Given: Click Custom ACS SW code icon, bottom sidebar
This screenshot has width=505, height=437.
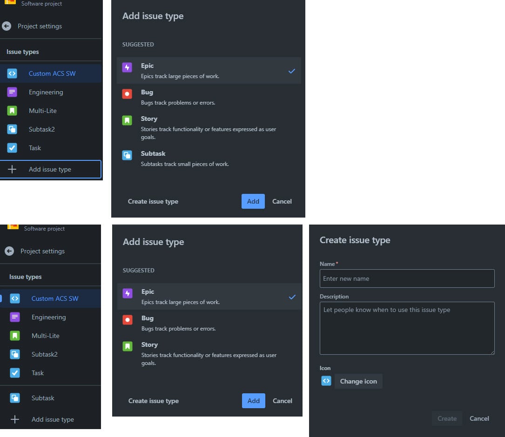Looking at the screenshot, I should point(15,298).
